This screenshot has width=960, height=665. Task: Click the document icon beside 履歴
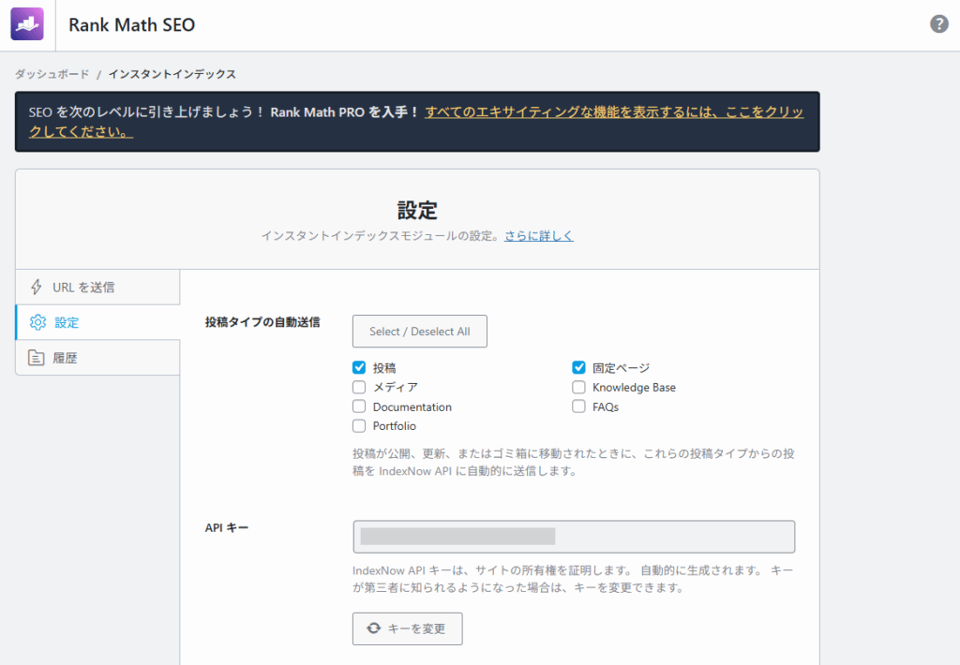[37, 358]
